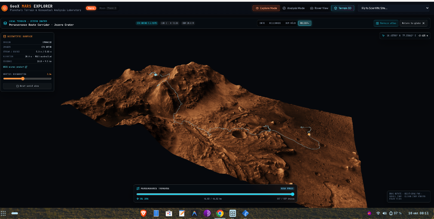This screenshot has width=434, height=219.
Task: Click the X icon on Return to globe
Action: (x=423, y=23)
